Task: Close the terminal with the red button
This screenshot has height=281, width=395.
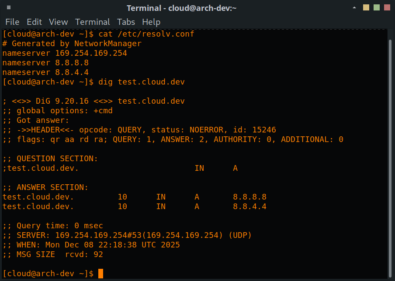Action: (387, 7)
